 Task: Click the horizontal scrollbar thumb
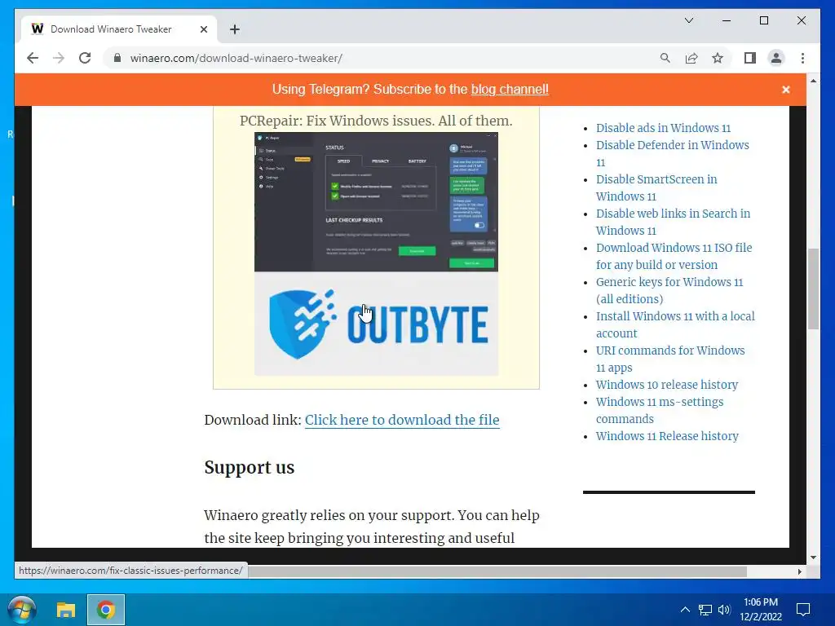coord(497,571)
